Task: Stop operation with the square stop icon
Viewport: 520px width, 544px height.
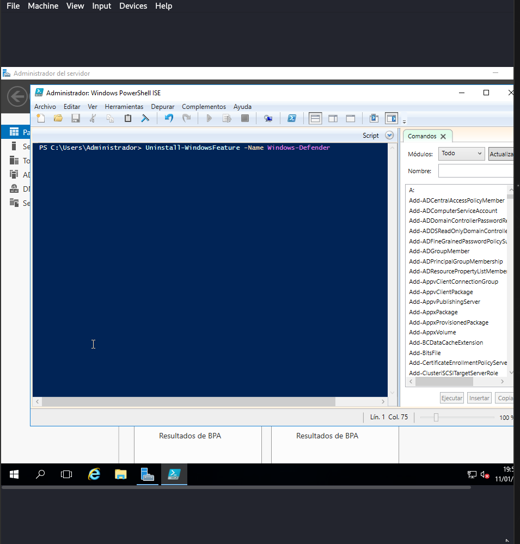Action: pos(245,119)
